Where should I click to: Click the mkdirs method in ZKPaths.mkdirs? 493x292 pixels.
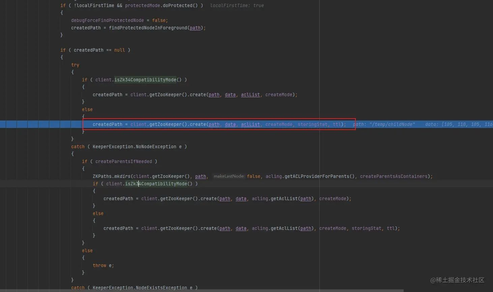[x=122, y=176]
